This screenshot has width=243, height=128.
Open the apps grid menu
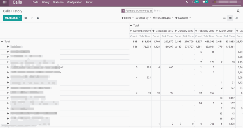tap(5, 2)
